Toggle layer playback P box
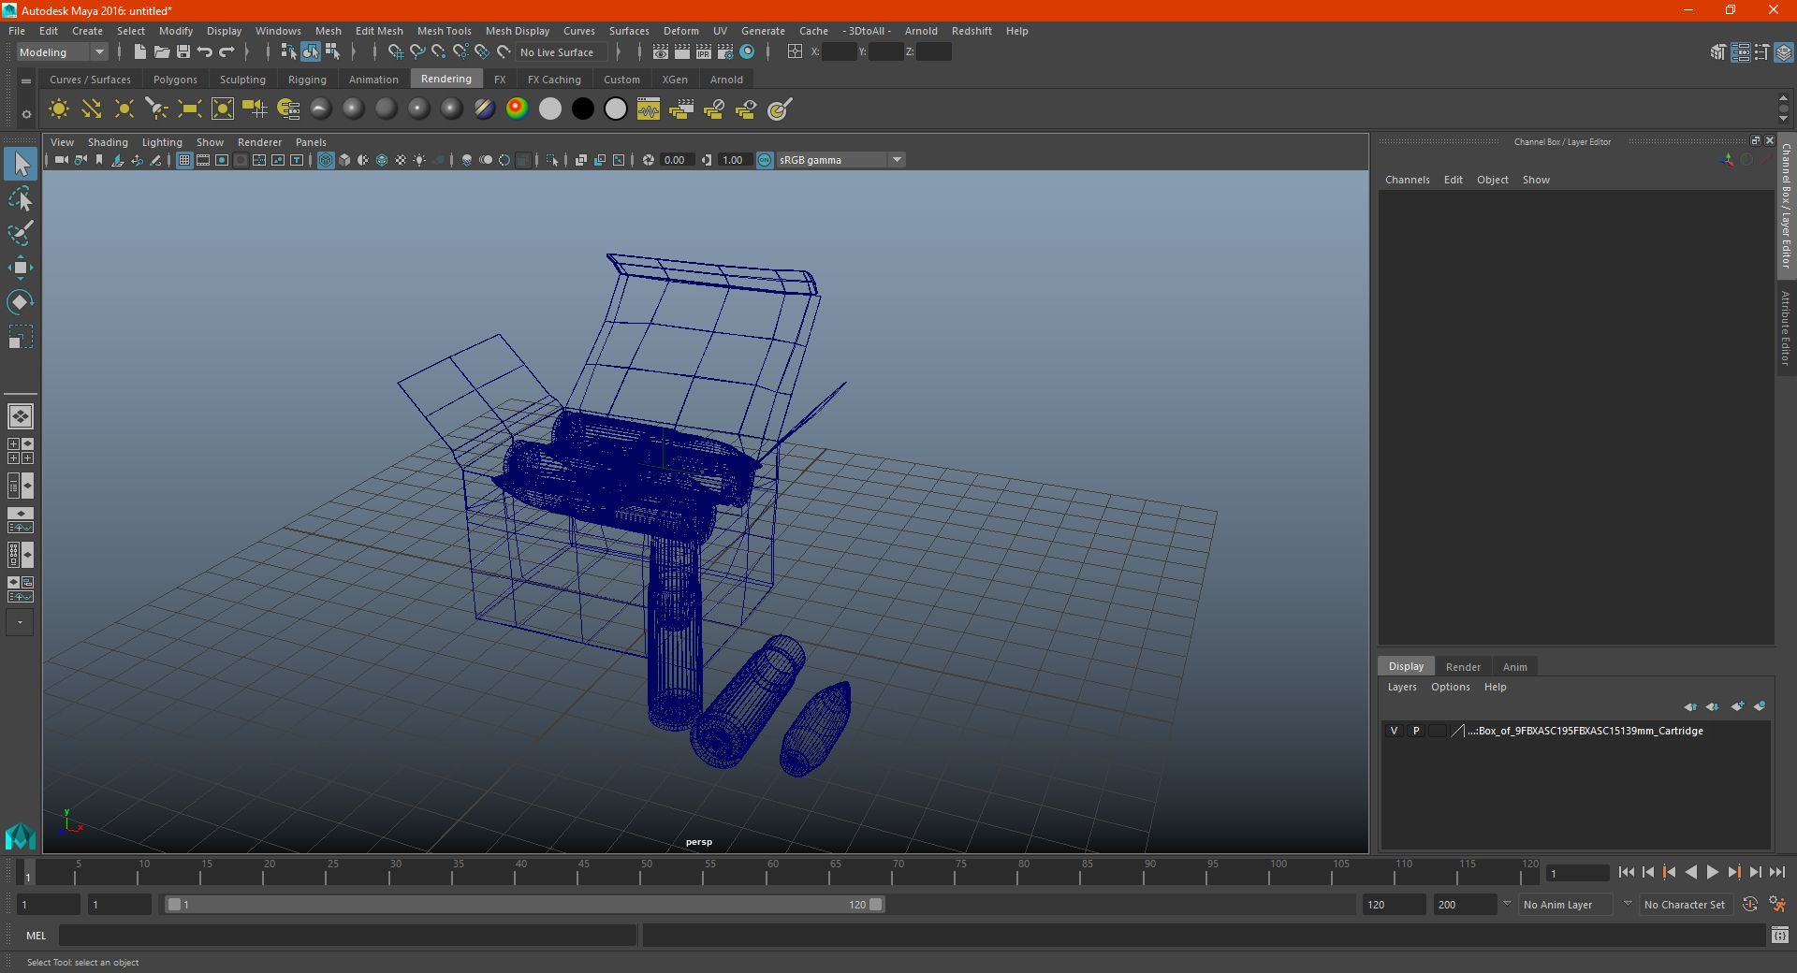1797x973 pixels. click(1416, 731)
